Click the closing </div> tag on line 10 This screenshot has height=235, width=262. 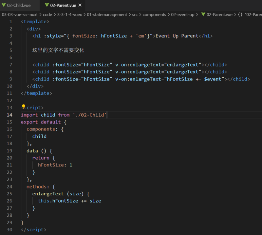[35, 86]
